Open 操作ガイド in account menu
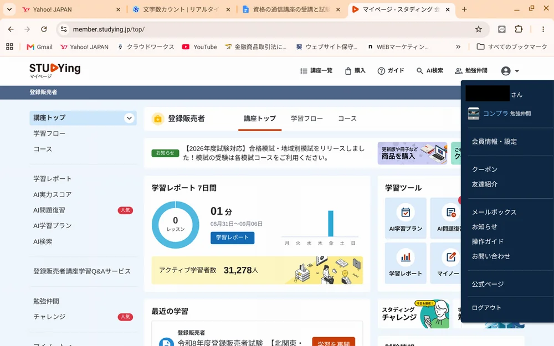Image resolution: width=554 pixels, height=346 pixels. click(x=488, y=241)
